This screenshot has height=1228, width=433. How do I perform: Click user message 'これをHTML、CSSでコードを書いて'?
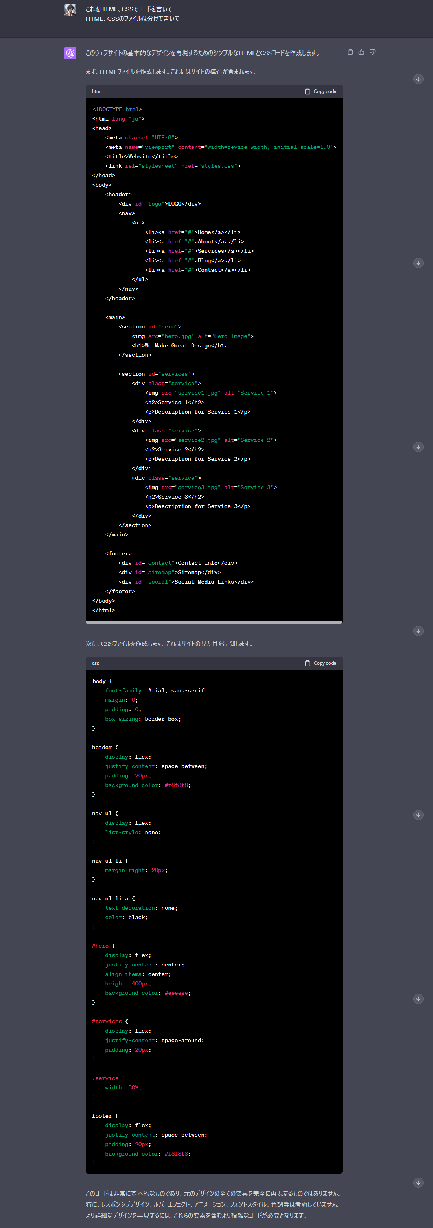[129, 9]
